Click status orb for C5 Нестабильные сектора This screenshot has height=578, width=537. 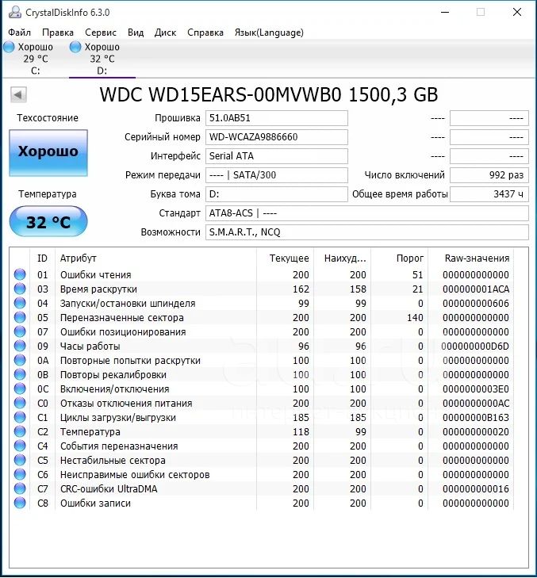tap(20, 460)
